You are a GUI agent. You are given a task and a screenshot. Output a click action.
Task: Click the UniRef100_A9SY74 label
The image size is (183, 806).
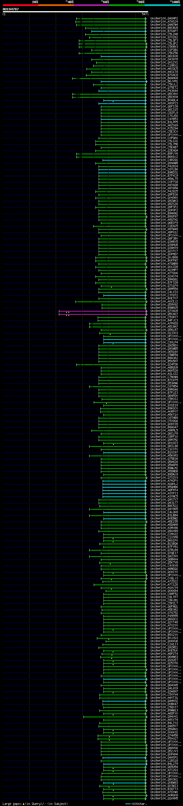(164, 720)
